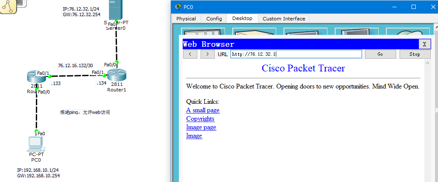
Task: Click the Router1 Fa0/0 link status dot
Action: [117, 62]
